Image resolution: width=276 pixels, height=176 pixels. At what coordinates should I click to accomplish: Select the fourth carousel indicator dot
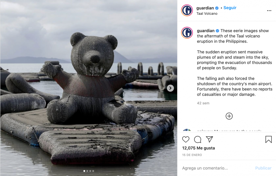coord(93,171)
